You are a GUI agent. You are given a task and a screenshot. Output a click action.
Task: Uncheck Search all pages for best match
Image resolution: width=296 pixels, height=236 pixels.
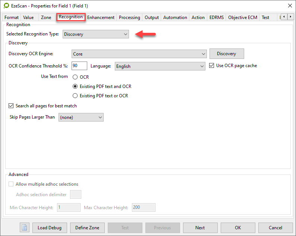coord(11,106)
